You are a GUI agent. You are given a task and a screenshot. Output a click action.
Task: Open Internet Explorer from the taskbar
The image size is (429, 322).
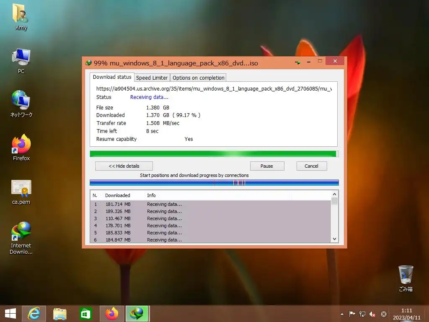tap(34, 314)
